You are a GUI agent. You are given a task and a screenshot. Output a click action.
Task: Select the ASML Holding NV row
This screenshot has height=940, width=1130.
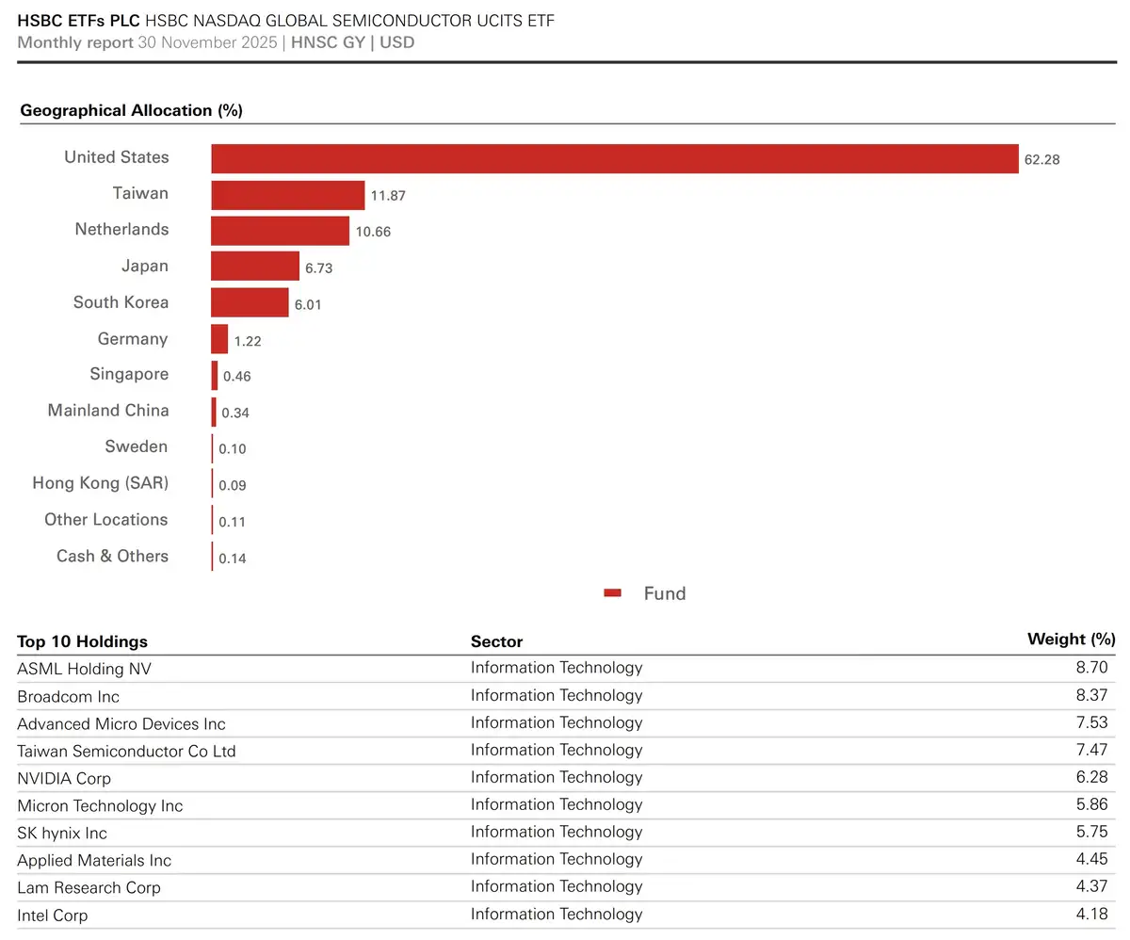566,669
